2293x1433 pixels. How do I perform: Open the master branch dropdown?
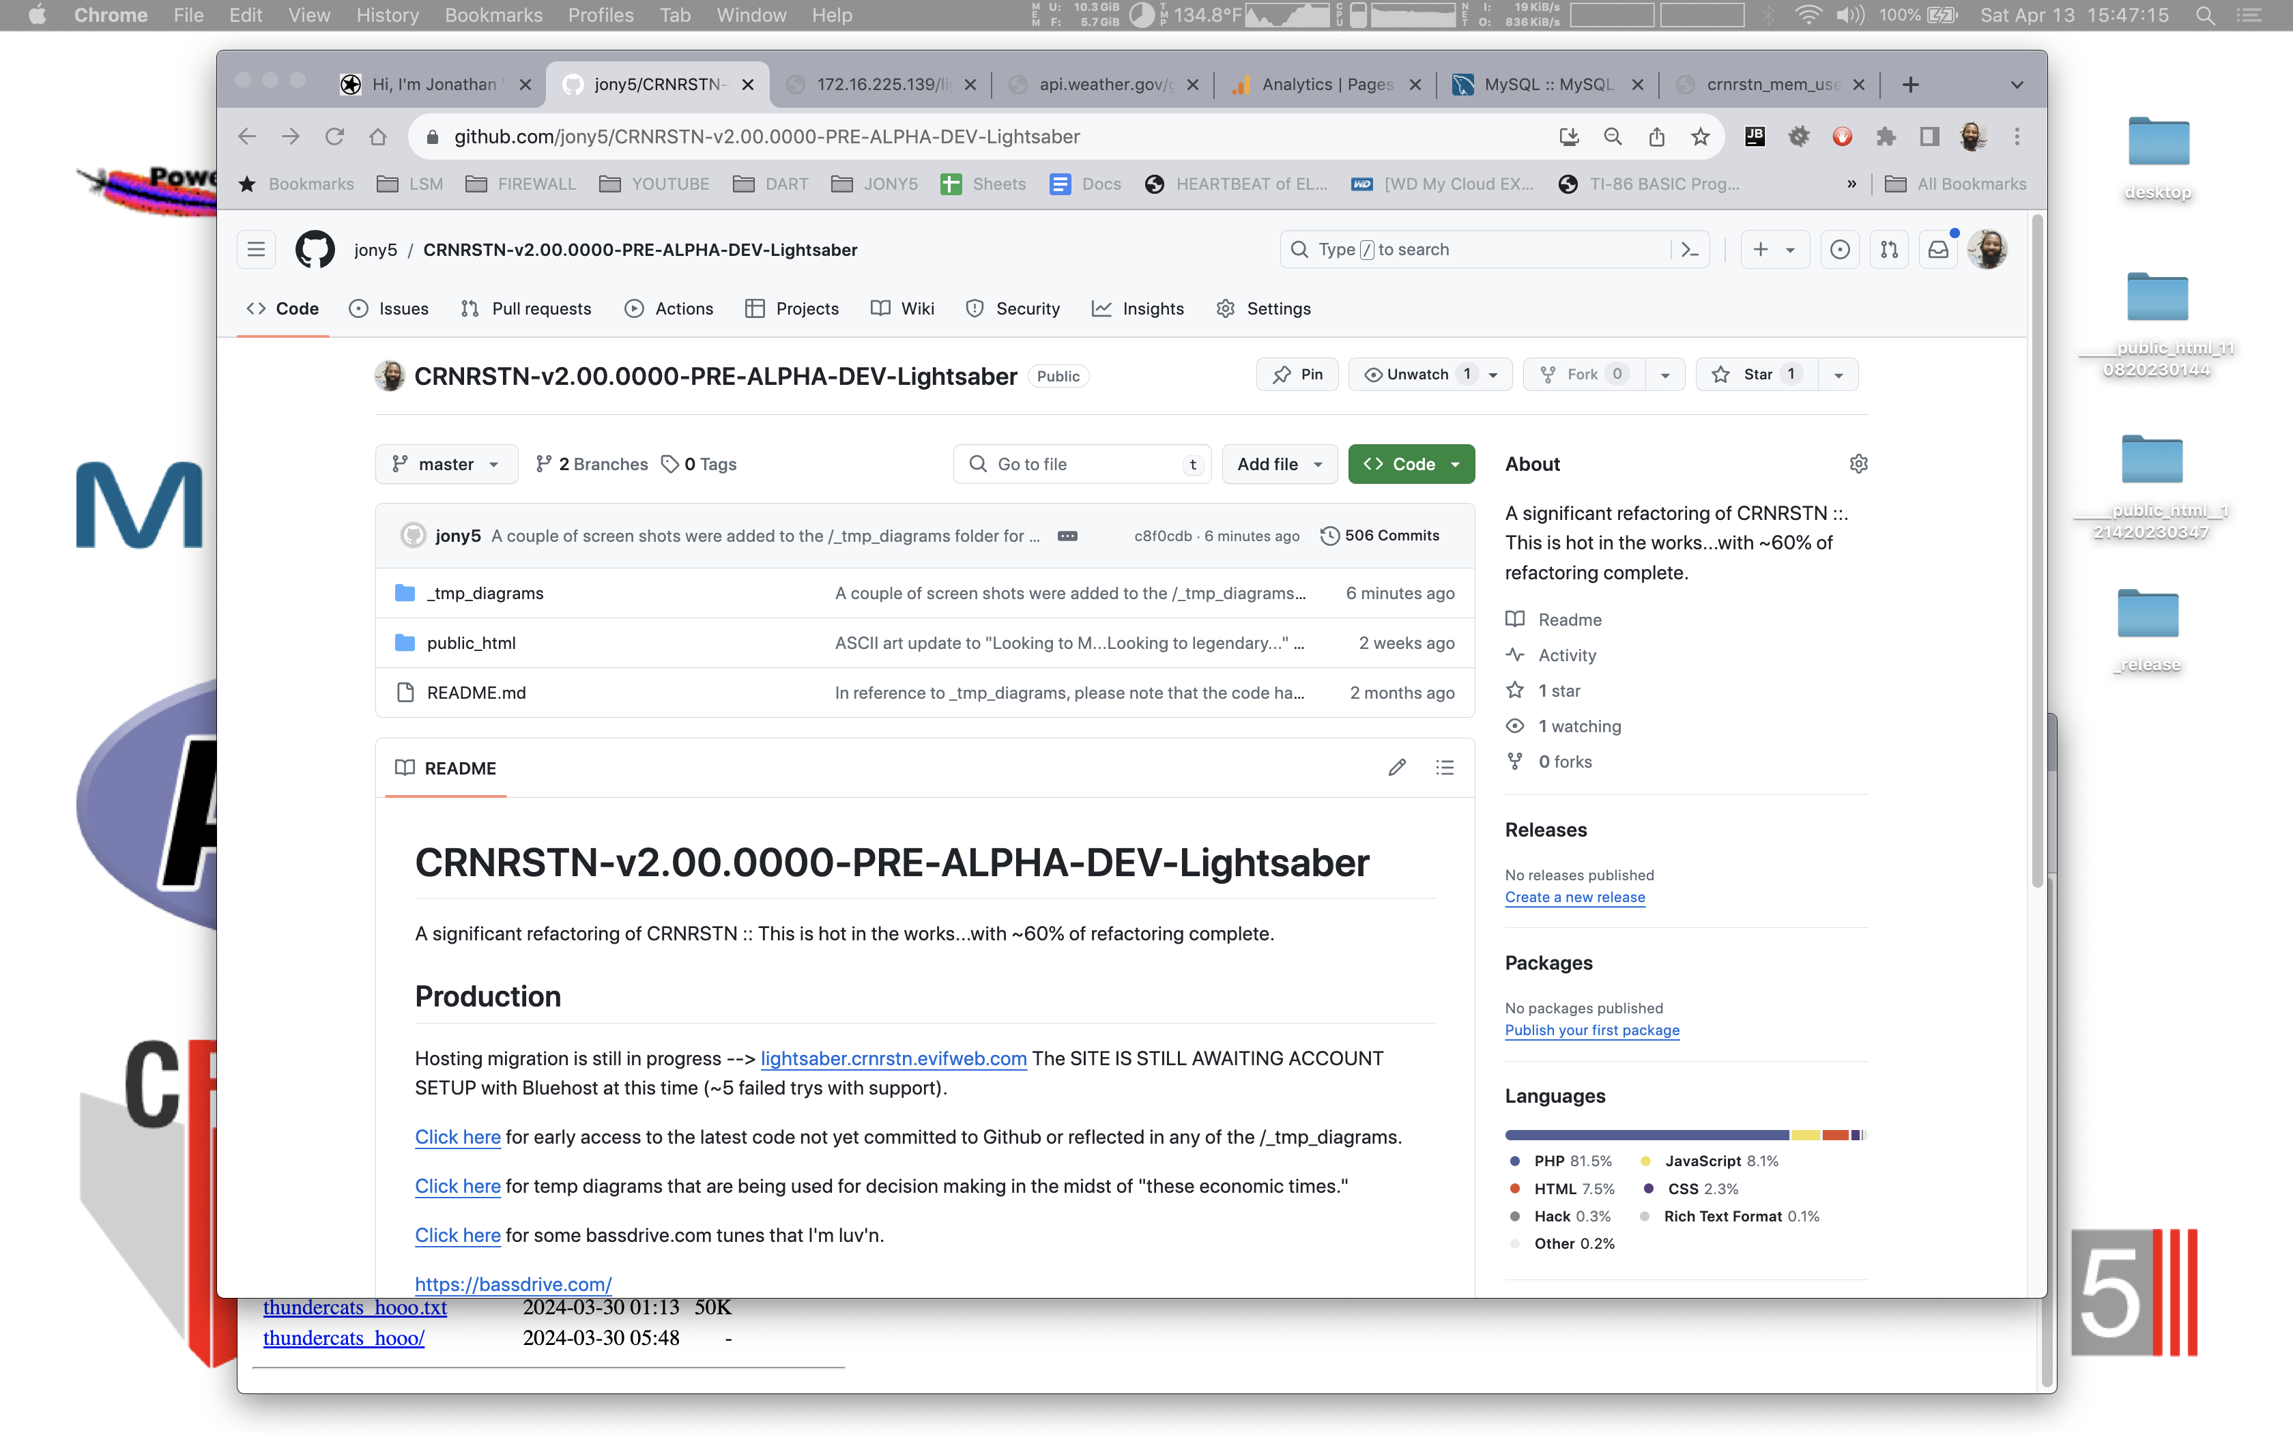pyautogui.click(x=446, y=463)
